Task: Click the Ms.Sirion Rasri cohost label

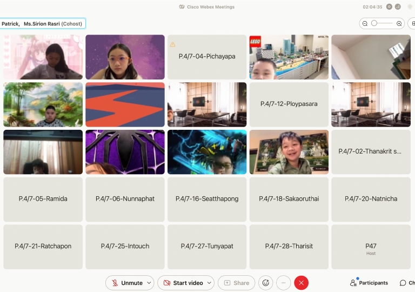Action: tap(53, 24)
